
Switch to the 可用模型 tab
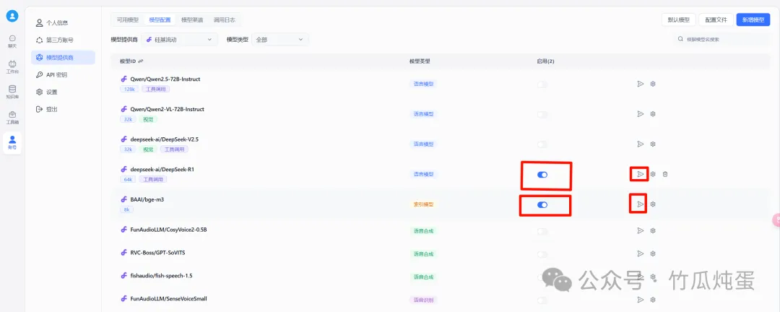coord(127,20)
